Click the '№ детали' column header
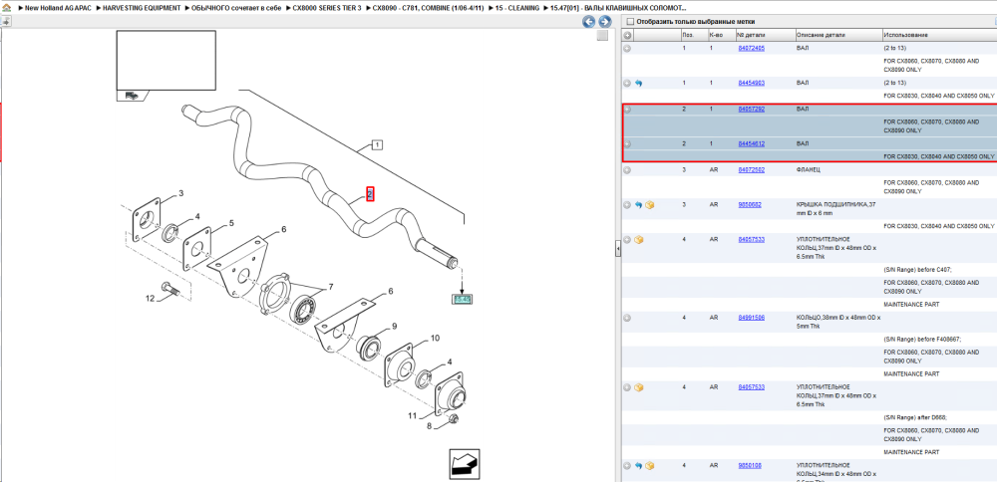Screen dimensions: 997x482 coord(765,36)
